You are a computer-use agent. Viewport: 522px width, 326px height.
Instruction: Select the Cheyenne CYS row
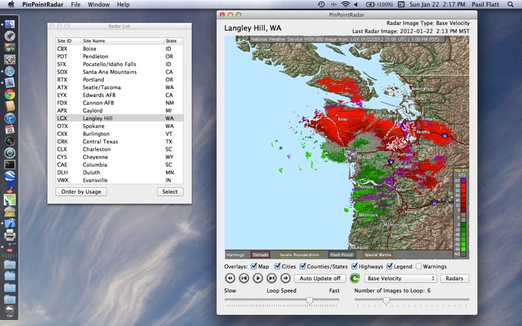pyautogui.click(x=119, y=157)
